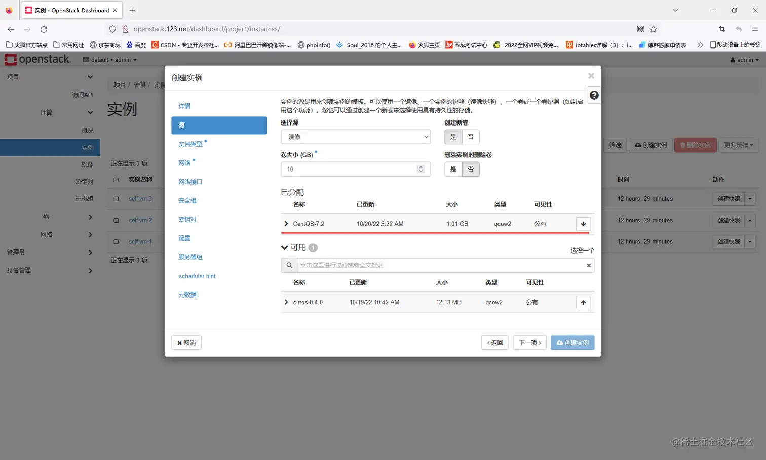Click 选择一个 link above available list
The height and width of the screenshot is (460, 766).
tap(582, 250)
